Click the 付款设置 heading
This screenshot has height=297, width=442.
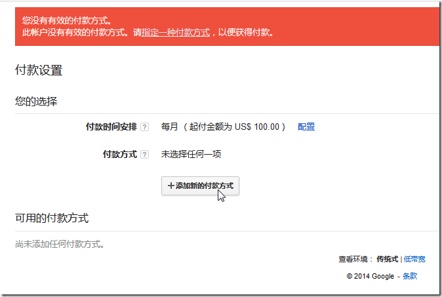click(39, 70)
